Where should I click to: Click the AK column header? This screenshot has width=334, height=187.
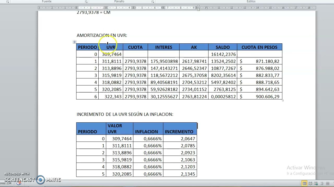[x=194, y=47]
